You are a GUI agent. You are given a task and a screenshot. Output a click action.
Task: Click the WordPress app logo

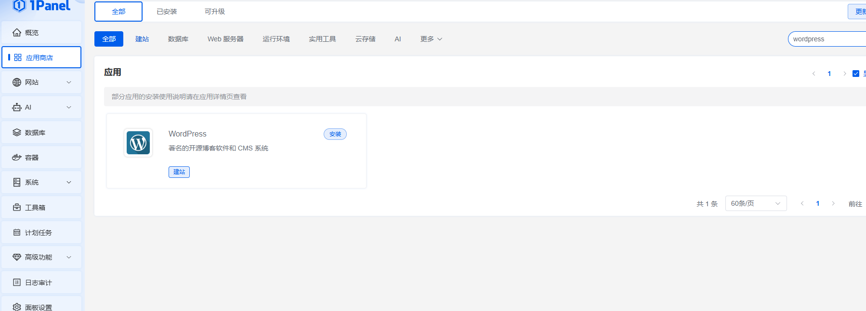138,143
